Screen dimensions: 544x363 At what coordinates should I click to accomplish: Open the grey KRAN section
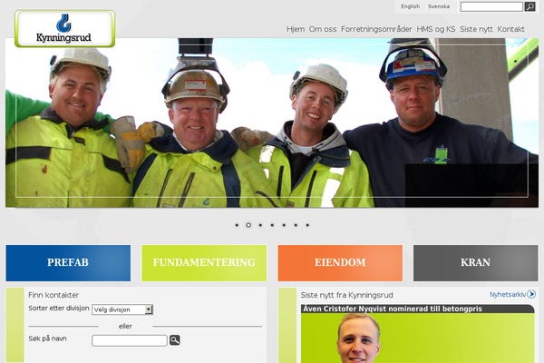click(x=476, y=263)
